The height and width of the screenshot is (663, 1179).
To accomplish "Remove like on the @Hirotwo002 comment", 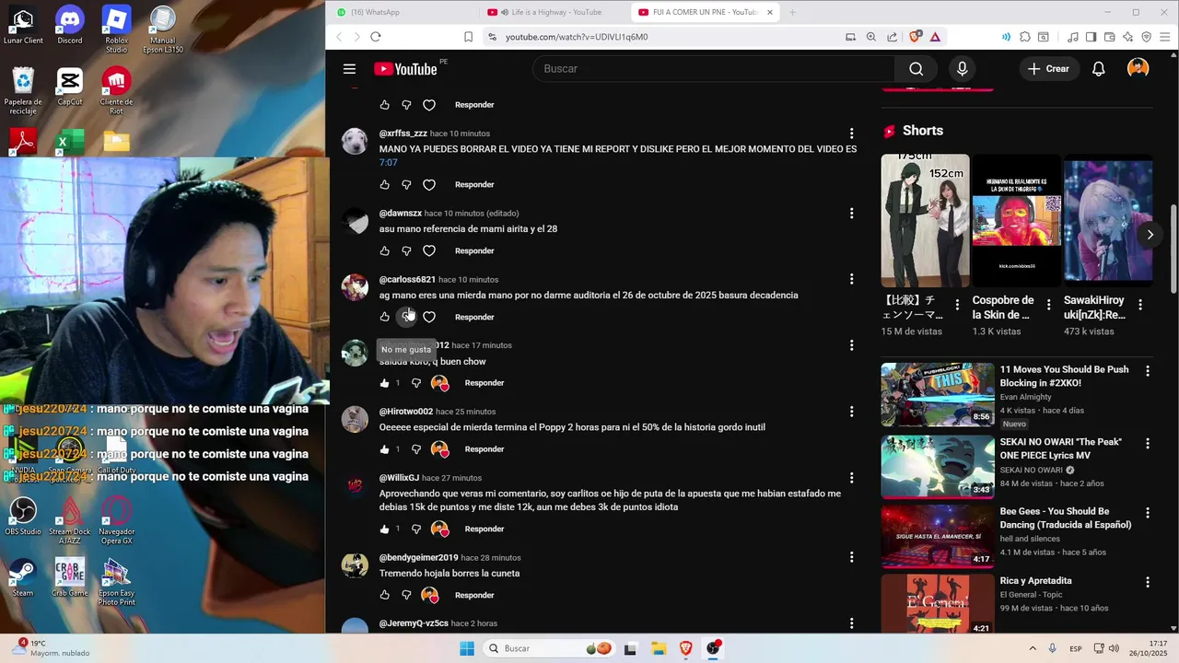I will click(384, 449).
